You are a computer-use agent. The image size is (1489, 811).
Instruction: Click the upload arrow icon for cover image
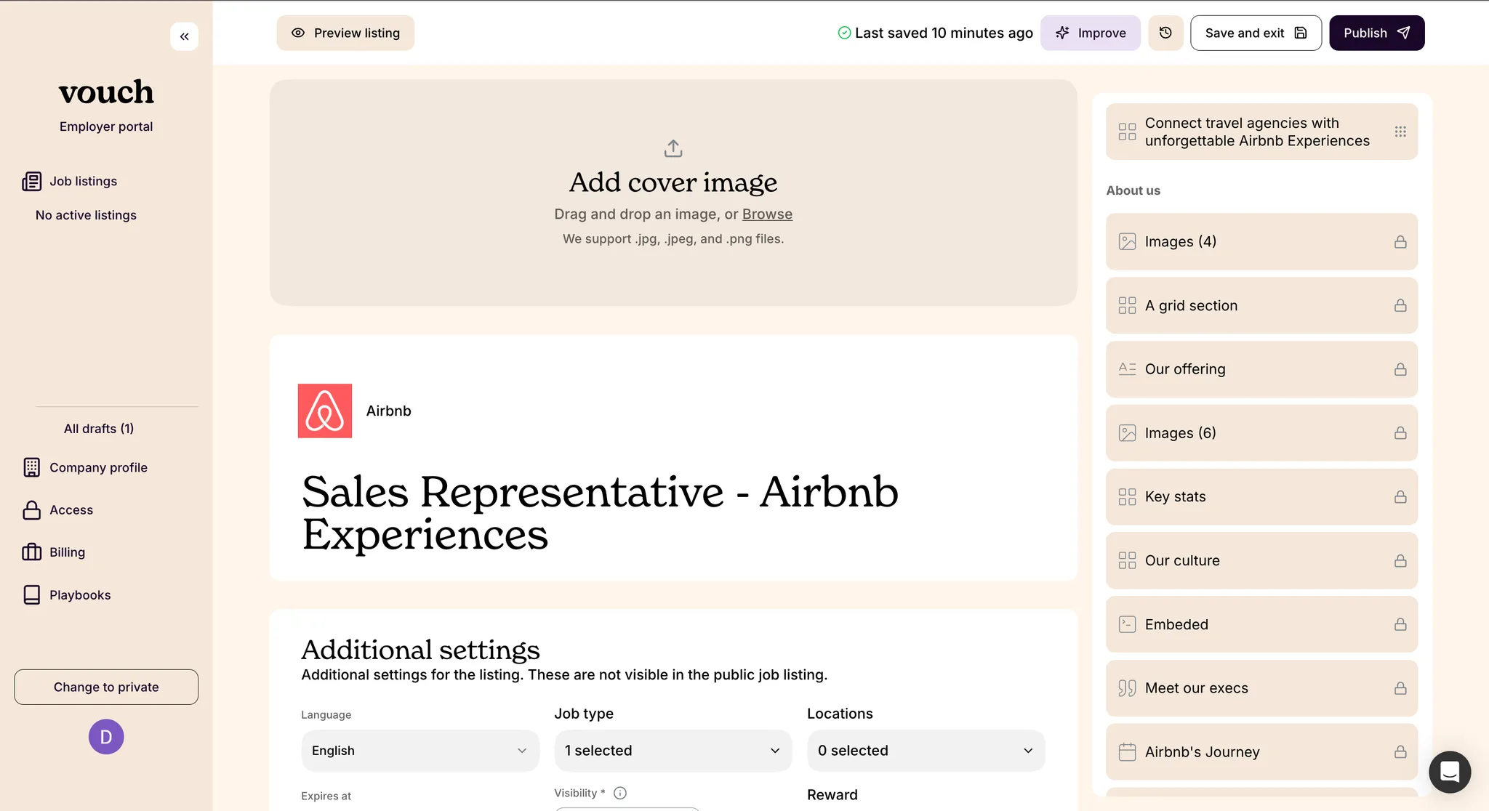point(673,148)
